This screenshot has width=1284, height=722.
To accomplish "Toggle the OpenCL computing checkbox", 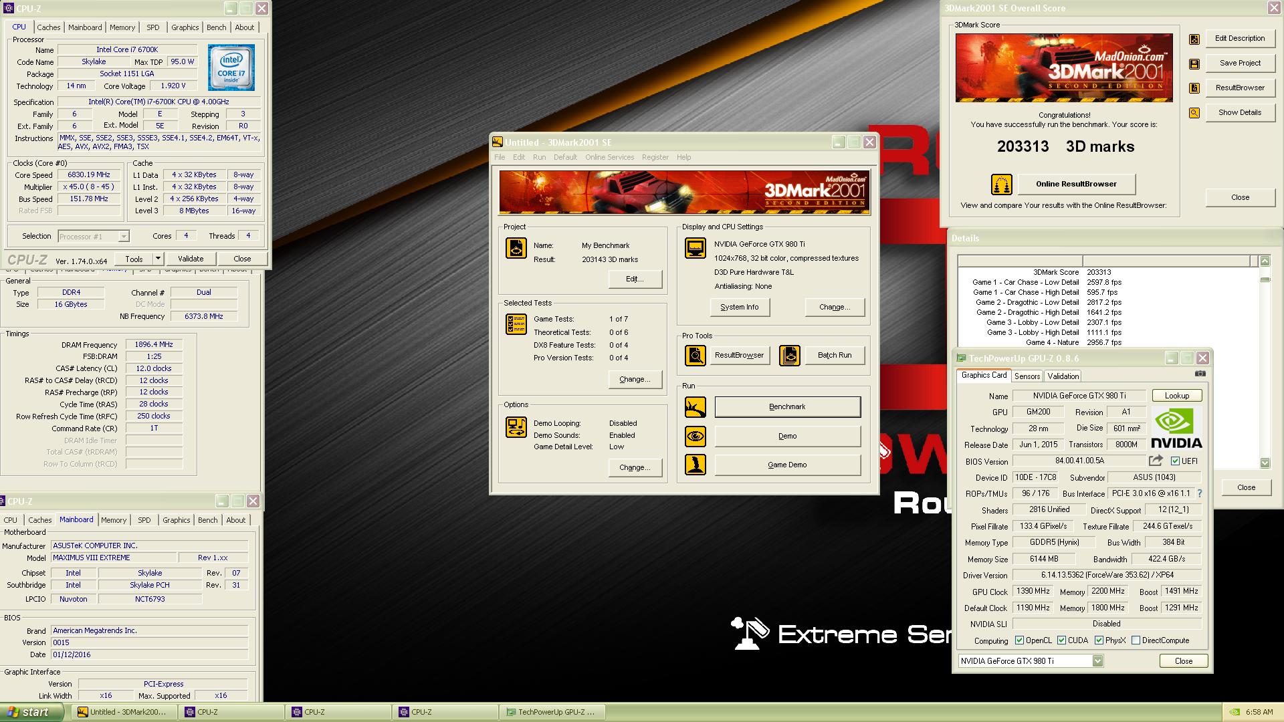I will tap(1019, 640).
